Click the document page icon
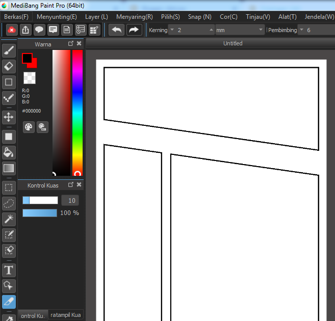 (x=67, y=30)
